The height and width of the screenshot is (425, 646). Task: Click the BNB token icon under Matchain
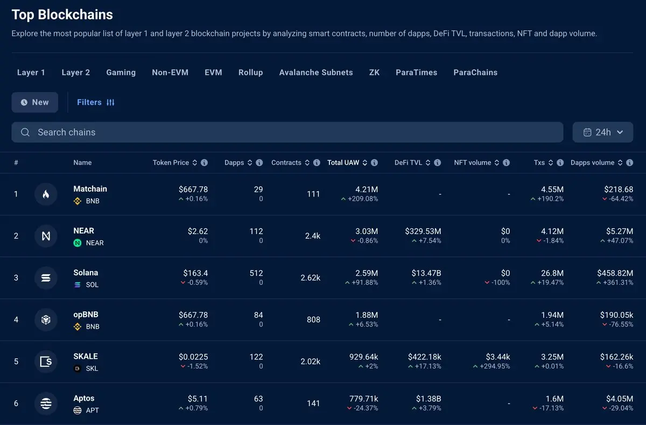click(x=78, y=201)
